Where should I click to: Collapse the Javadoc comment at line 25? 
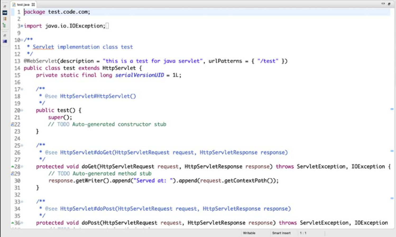click(22, 146)
